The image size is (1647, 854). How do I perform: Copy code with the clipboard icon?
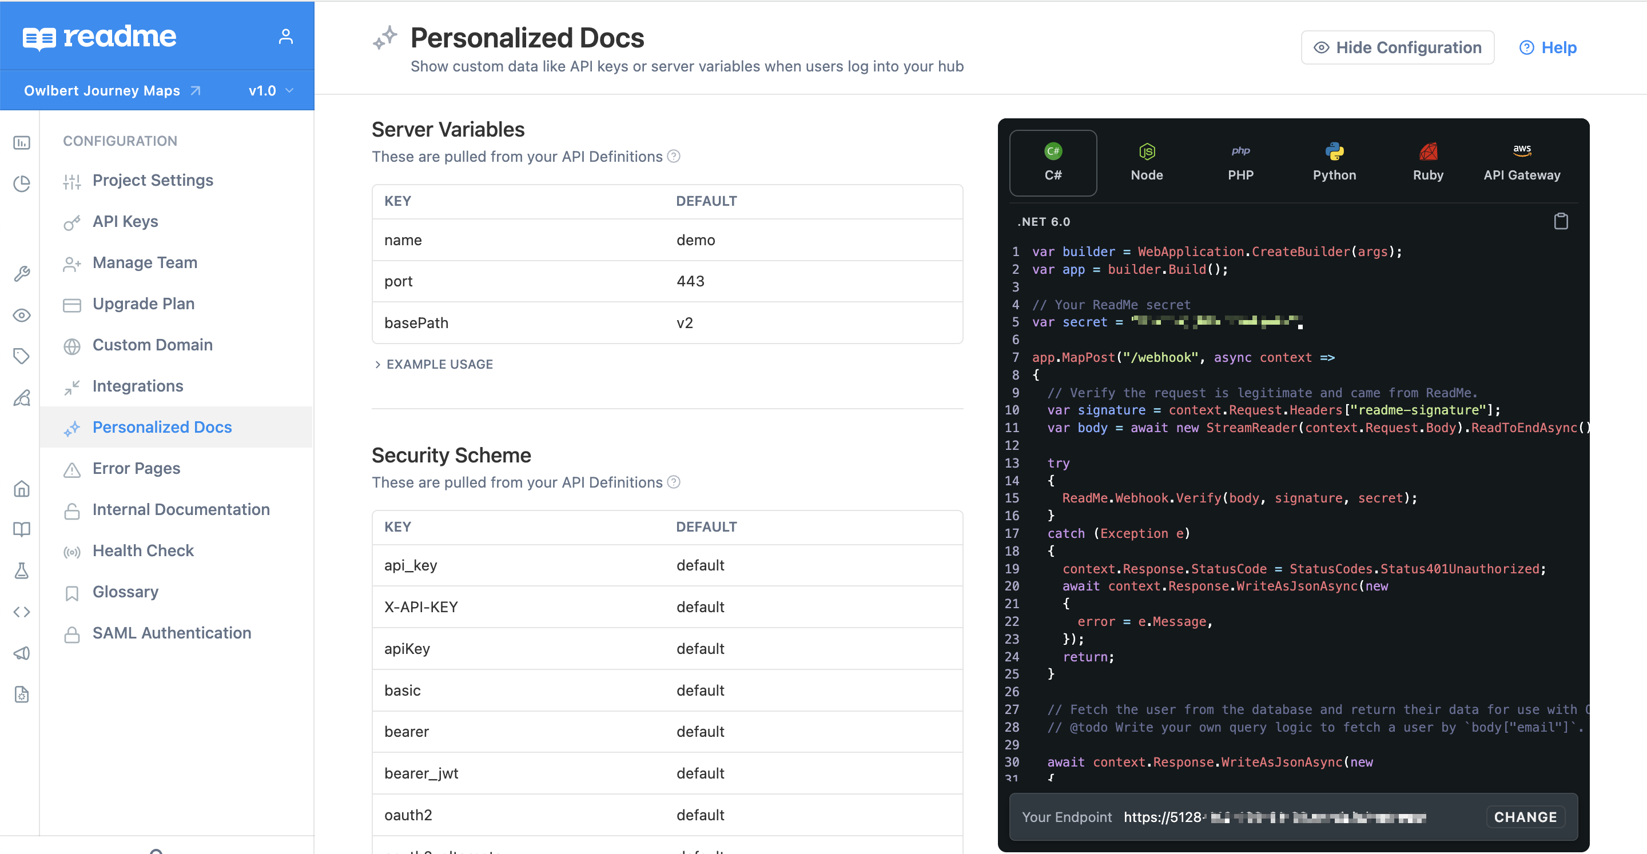click(x=1561, y=221)
